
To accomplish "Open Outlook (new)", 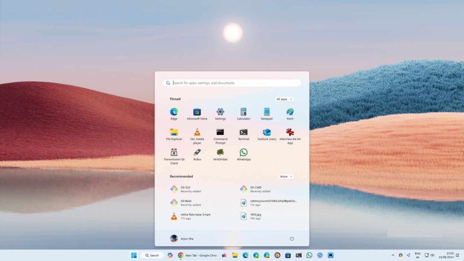I will (x=267, y=133).
